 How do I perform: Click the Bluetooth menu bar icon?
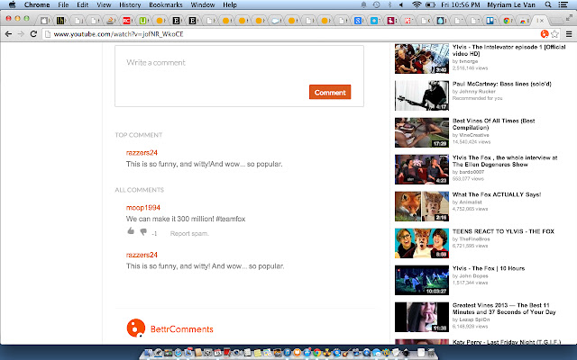tap(389, 4)
